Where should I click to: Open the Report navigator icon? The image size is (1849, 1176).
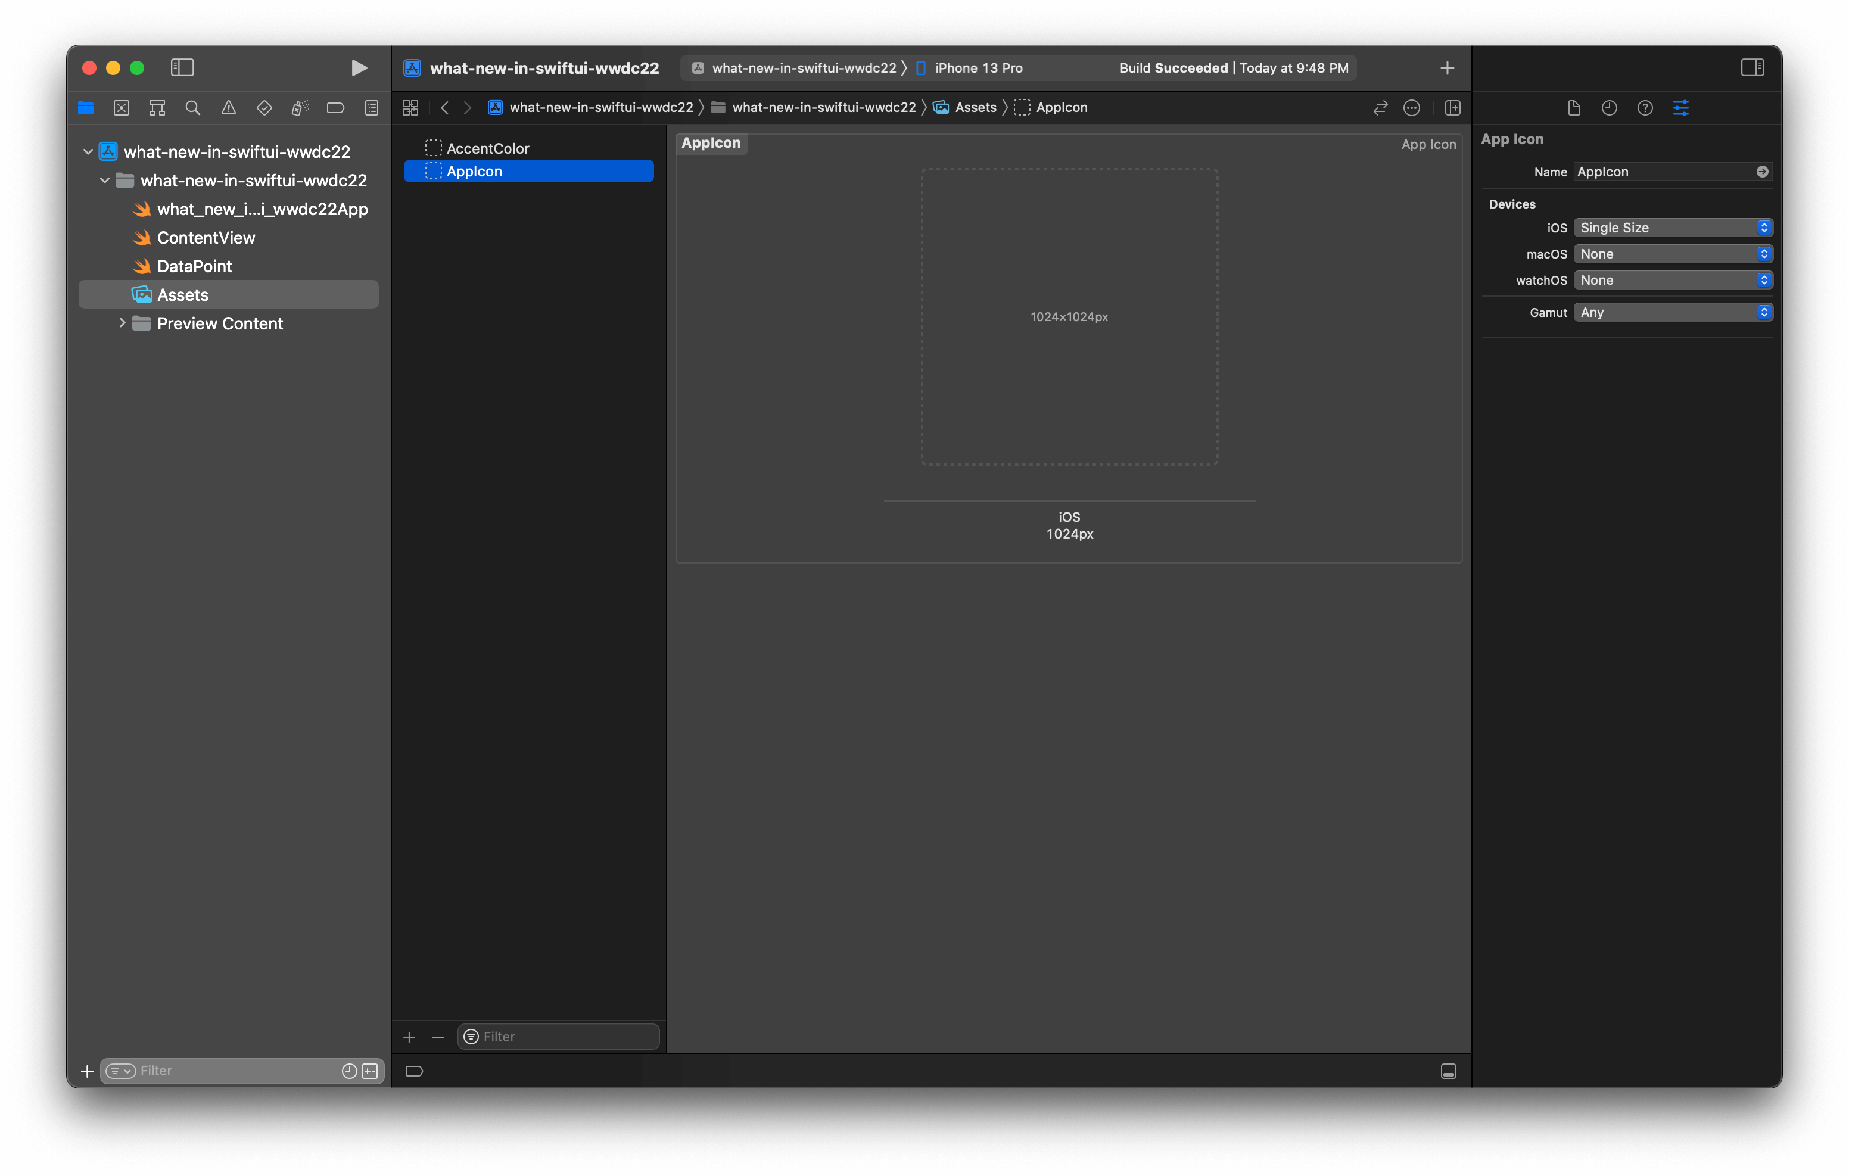point(372,108)
